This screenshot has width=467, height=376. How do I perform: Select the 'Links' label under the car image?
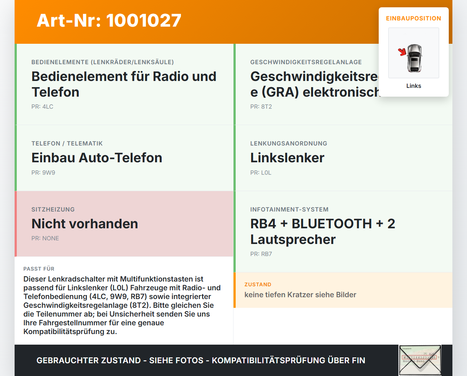pyautogui.click(x=413, y=86)
